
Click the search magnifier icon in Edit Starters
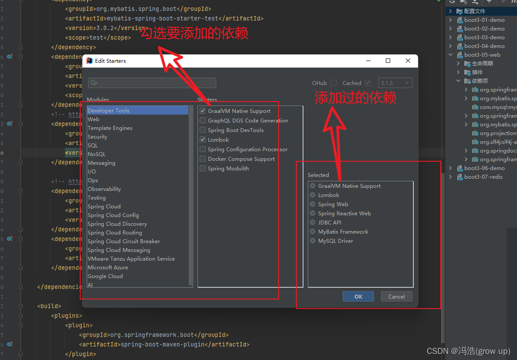pyautogui.click(x=94, y=83)
